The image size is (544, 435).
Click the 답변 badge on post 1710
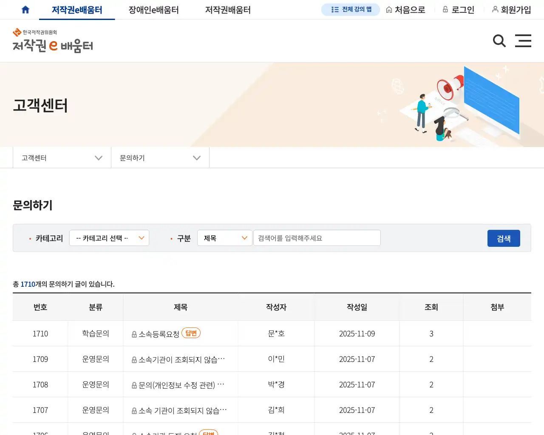(191, 333)
